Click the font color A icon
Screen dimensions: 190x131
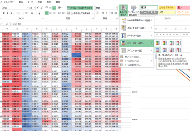point(32,13)
